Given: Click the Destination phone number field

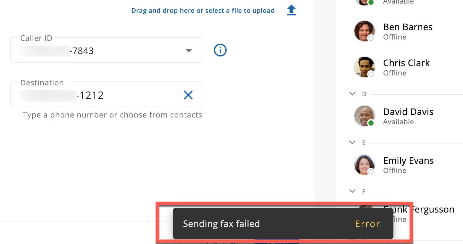Looking at the screenshot, I should coord(106,94).
